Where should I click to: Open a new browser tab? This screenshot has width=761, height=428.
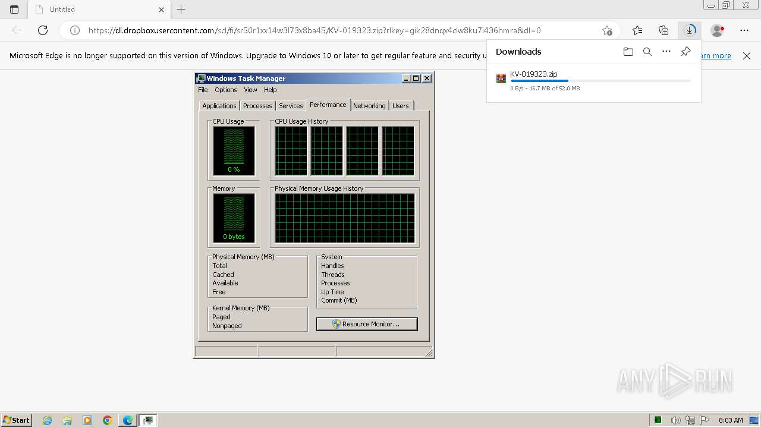181,10
